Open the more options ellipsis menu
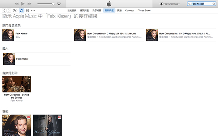 (33, 11)
